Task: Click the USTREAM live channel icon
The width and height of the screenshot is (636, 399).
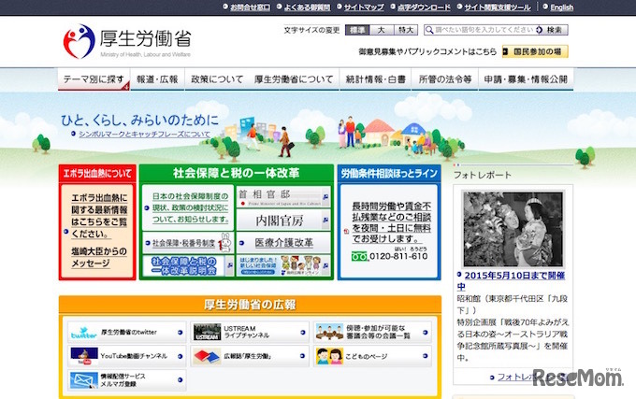Action: point(207,333)
